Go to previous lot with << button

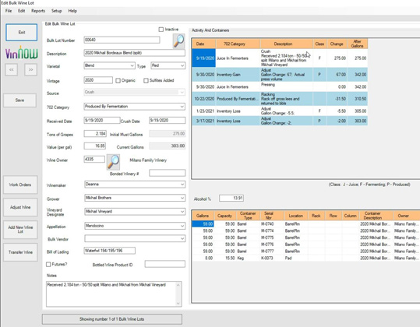12,69
